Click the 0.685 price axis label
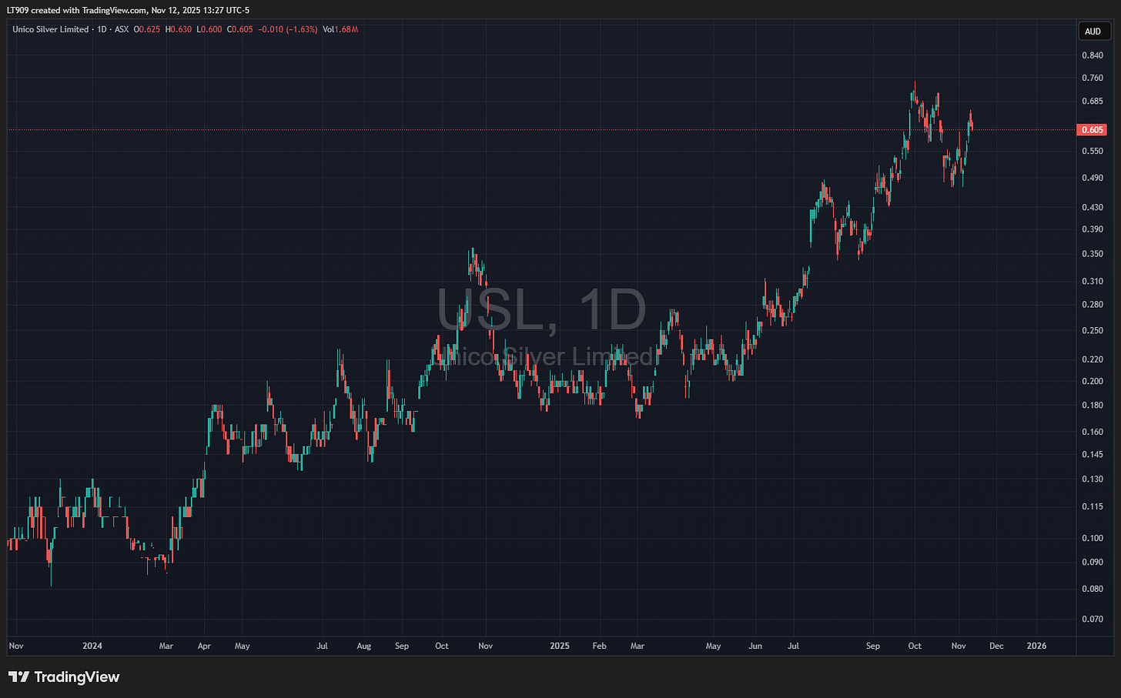This screenshot has height=698, width=1121. 1092,101
